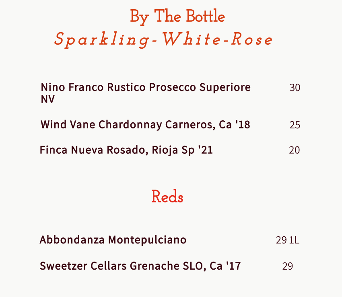Click the Grenache price of 29
Image resolution: width=342 pixels, height=297 pixels.
287,266
